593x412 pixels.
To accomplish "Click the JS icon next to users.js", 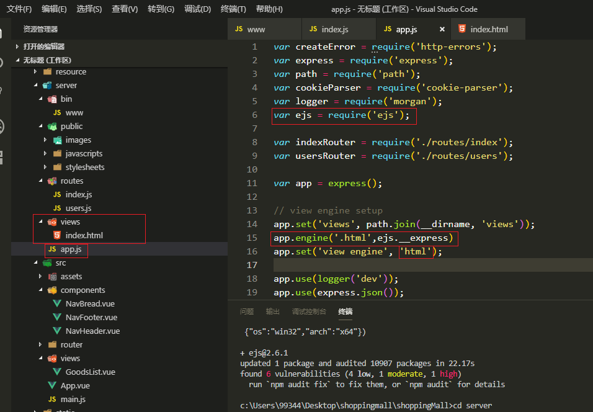I will [x=56, y=208].
